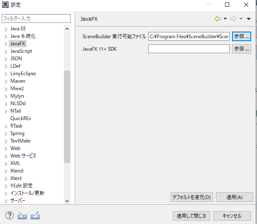Click the SceneBuilder executable path field
The image size is (257, 224).
[x=189, y=36]
